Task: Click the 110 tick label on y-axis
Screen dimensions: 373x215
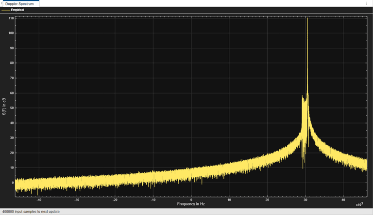Action: tap(11, 18)
